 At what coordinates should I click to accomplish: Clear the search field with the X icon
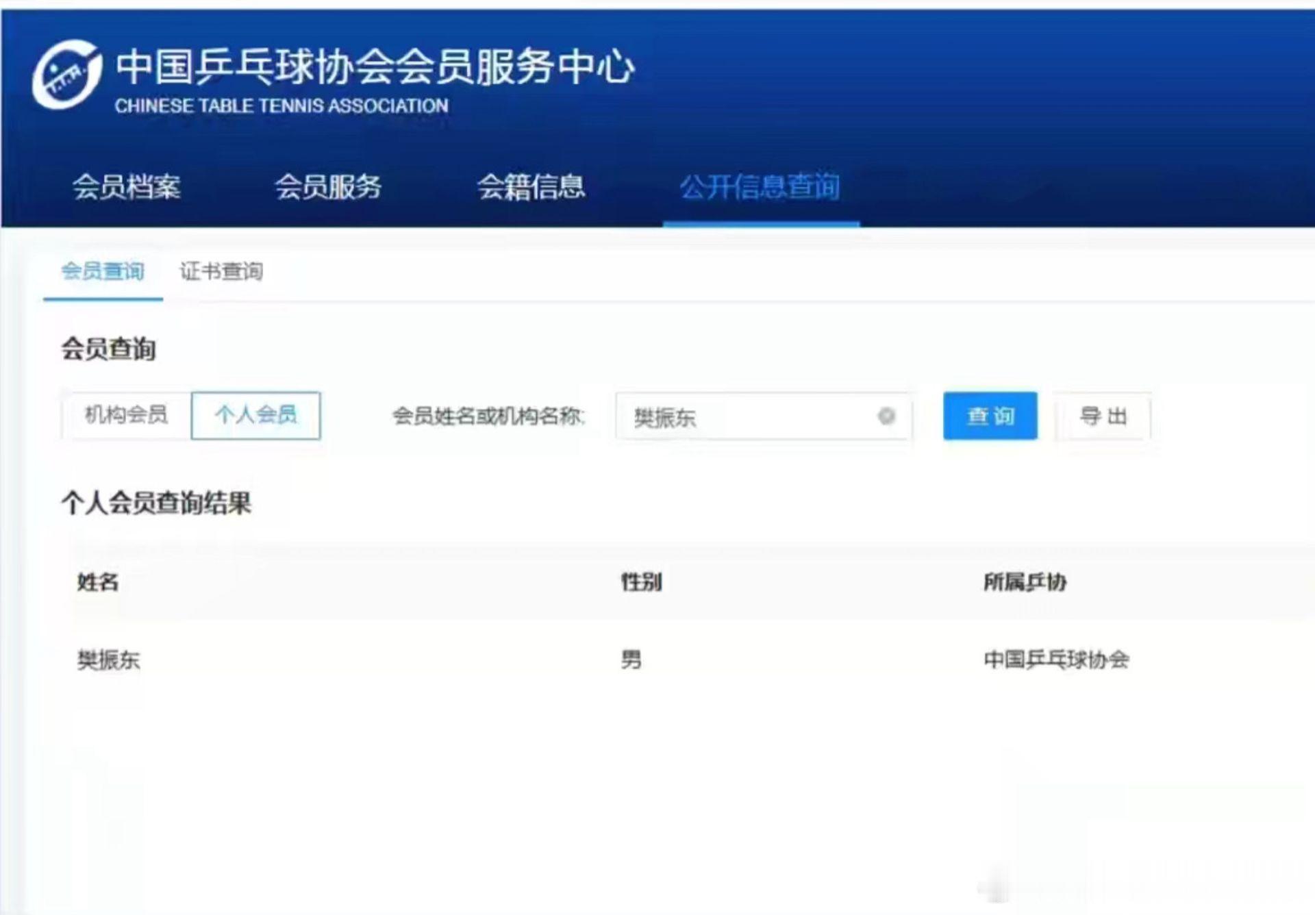pos(886,416)
